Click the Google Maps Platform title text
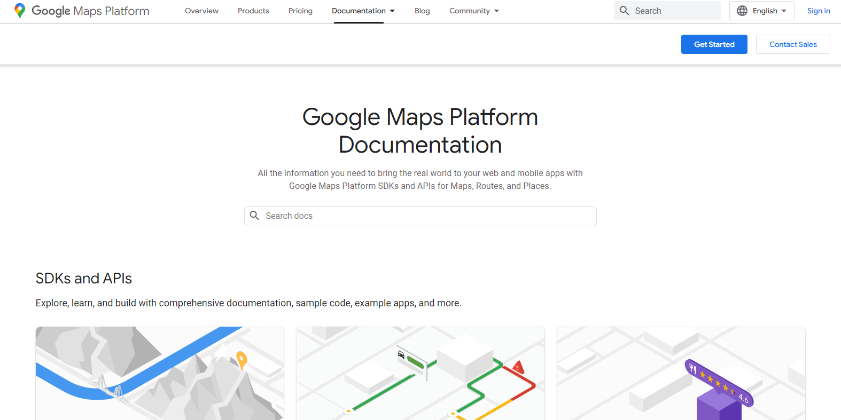The width and height of the screenshot is (841, 420). pos(90,11)
